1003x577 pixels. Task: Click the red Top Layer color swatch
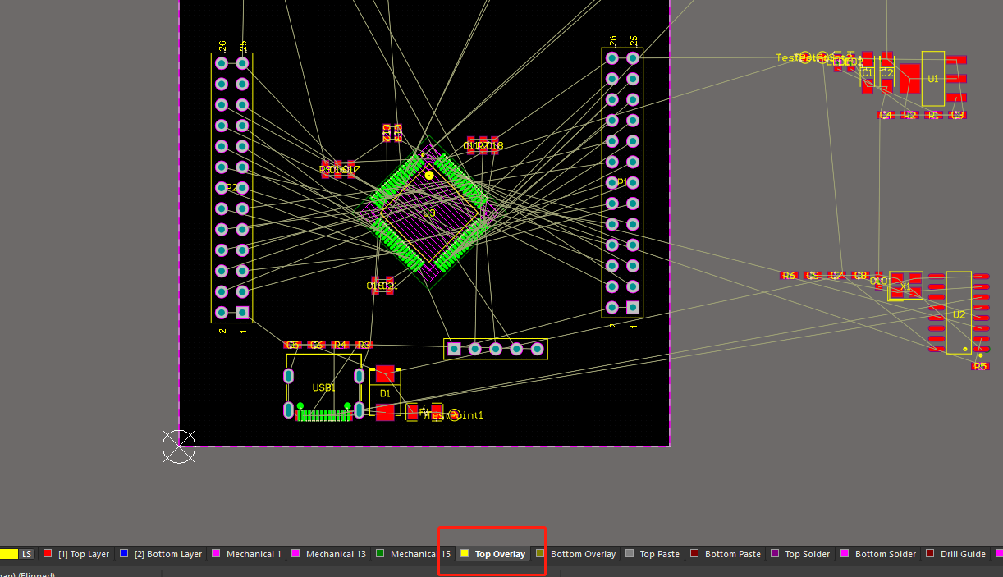tap(47, 554)
